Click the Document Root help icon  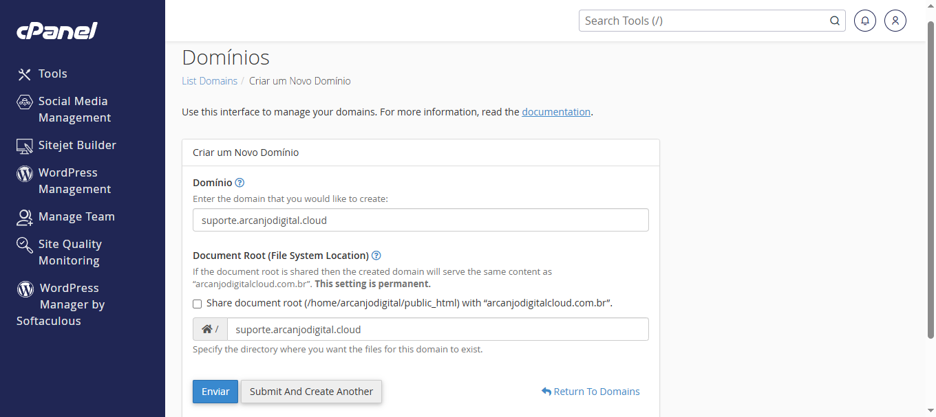[x=376, y=256]
